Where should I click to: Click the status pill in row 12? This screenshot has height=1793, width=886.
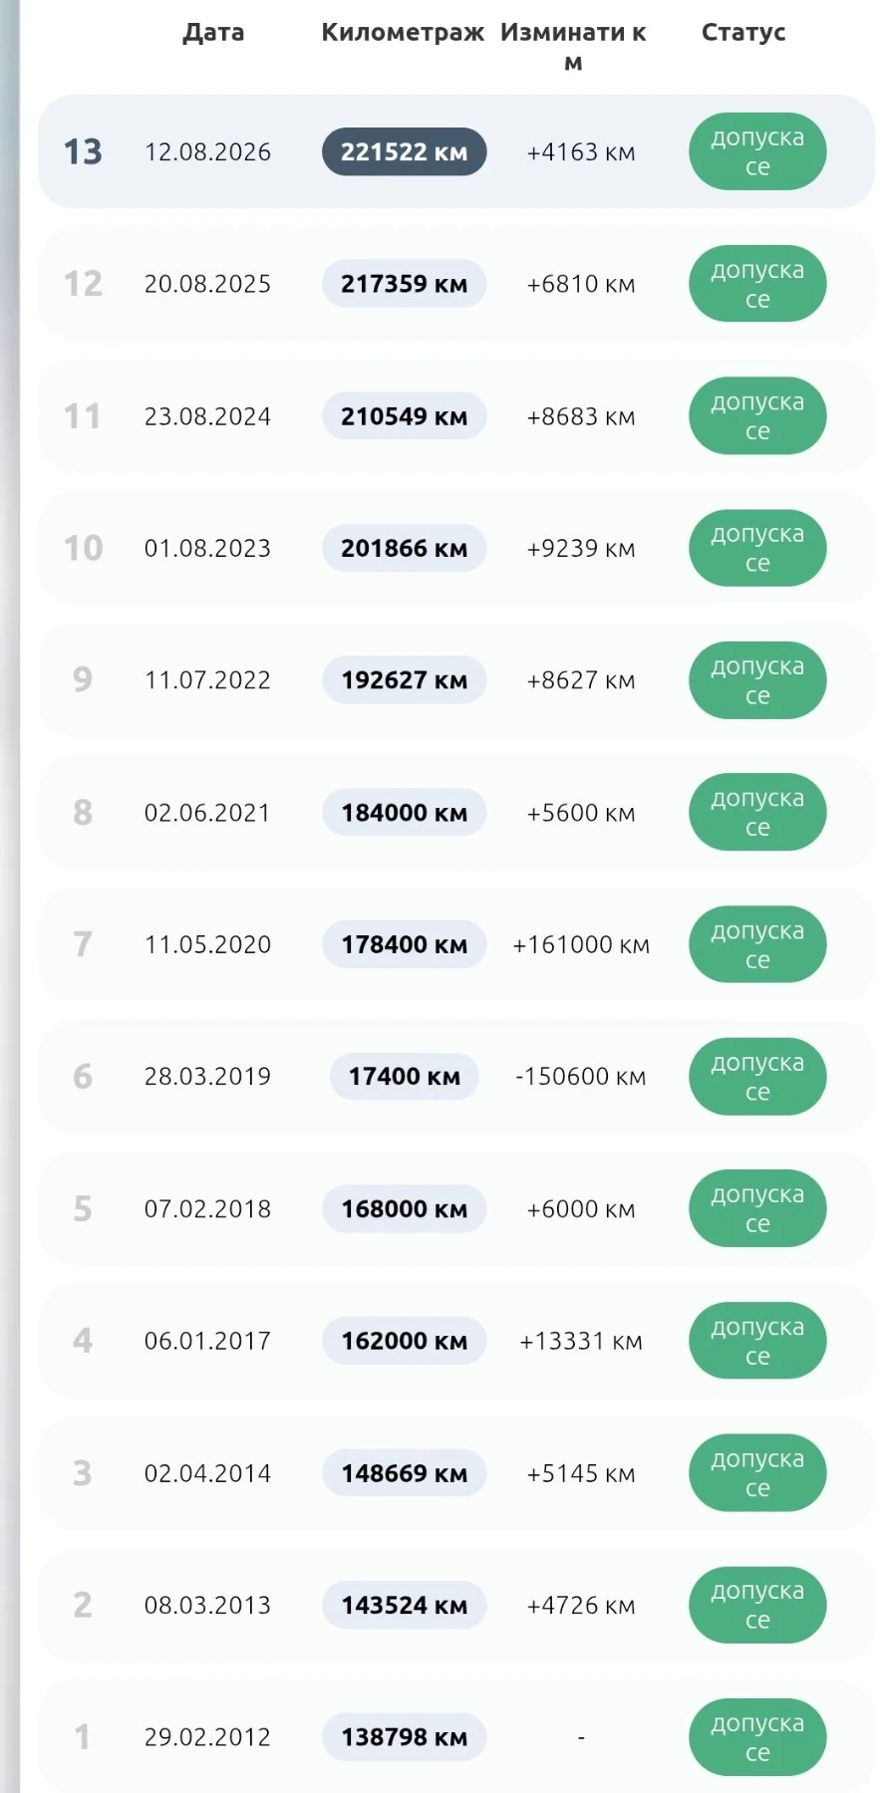[757, 284]
